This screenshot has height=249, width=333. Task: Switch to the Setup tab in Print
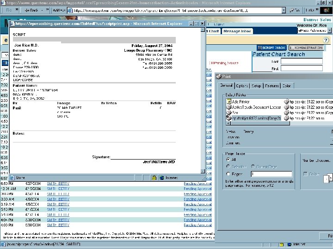coord(256,86)
